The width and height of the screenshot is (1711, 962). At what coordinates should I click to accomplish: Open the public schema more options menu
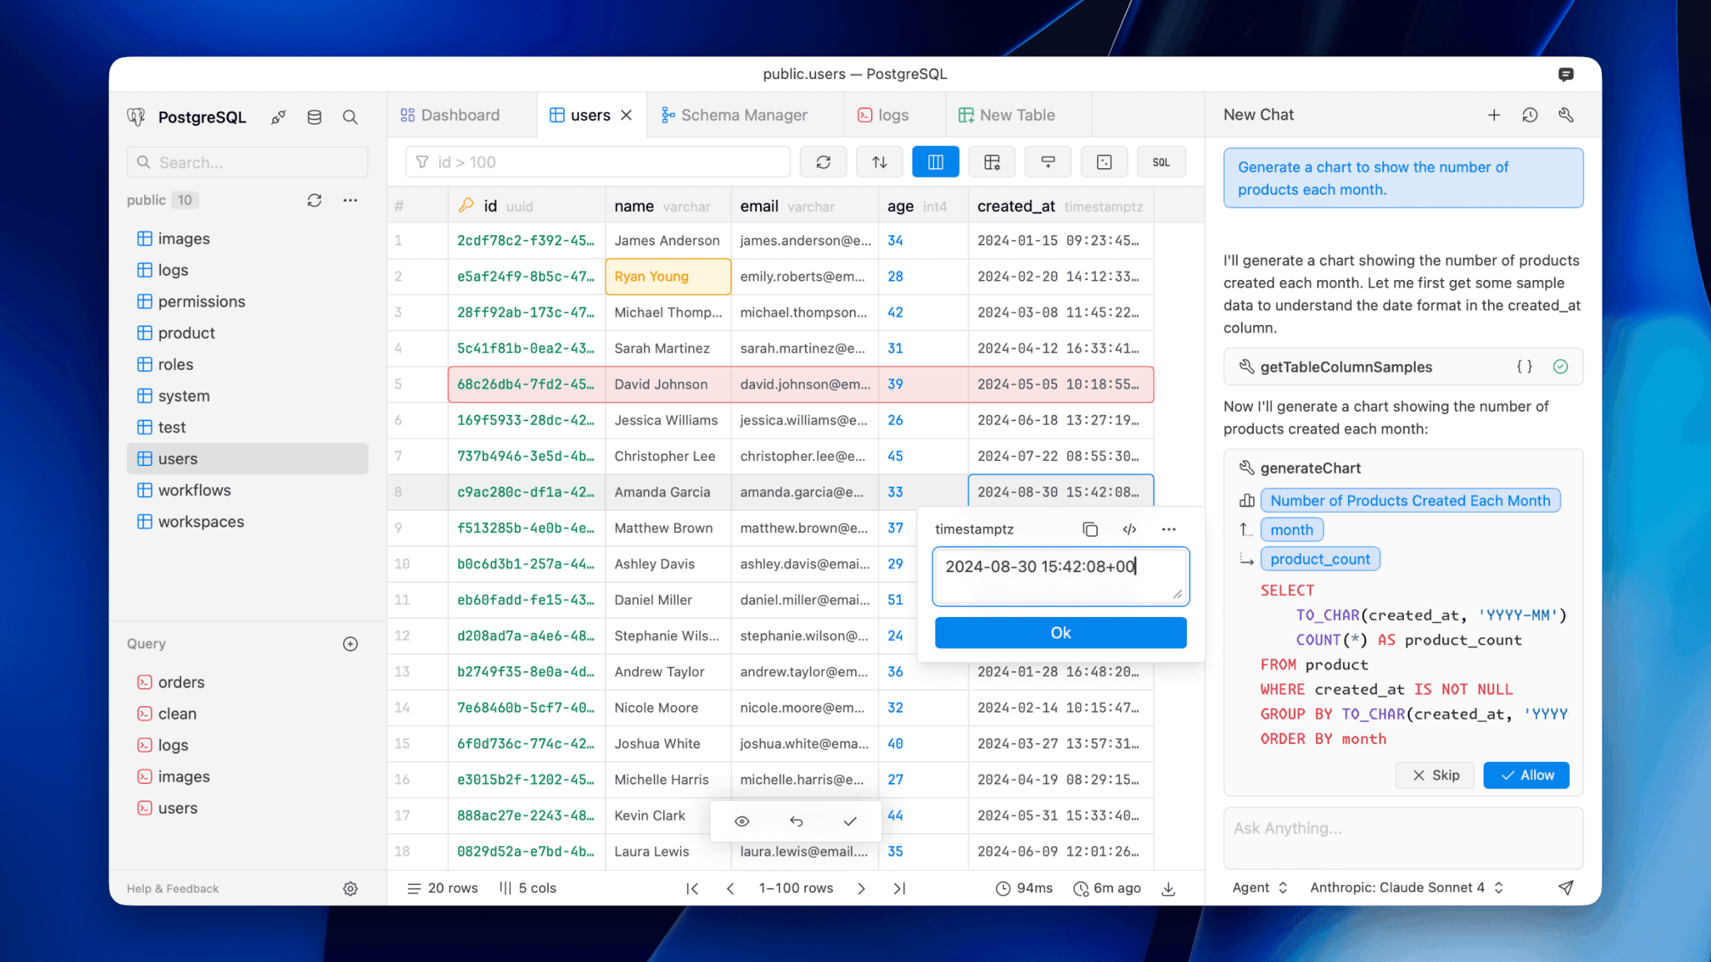pos(350,201)
